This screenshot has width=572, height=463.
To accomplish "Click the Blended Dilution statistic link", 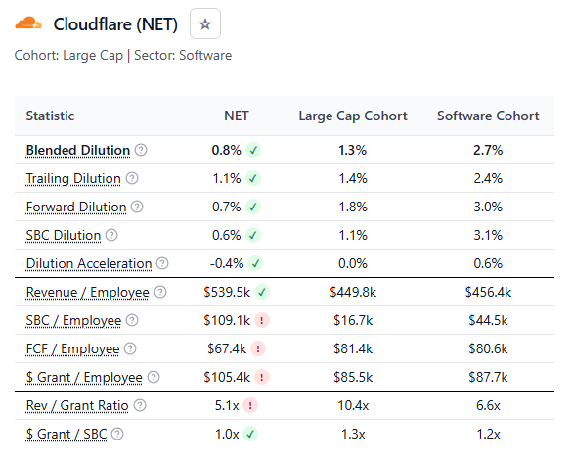I will coord(78,150).
